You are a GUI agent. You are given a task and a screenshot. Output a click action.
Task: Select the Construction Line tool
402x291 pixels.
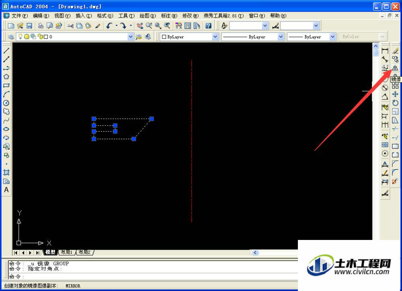pyautogui.click(x=6, y=59)
